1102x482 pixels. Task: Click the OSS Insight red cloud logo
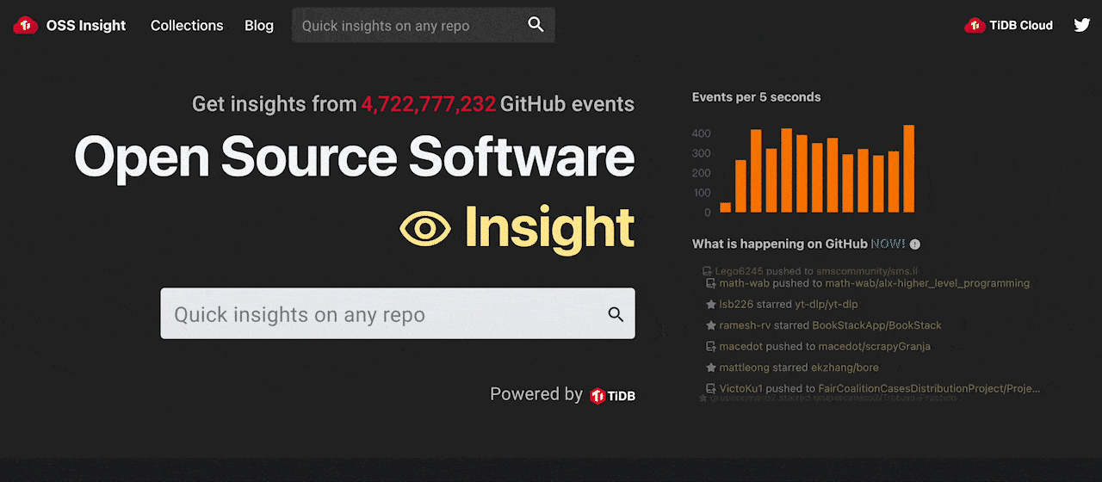click(25, 26)
